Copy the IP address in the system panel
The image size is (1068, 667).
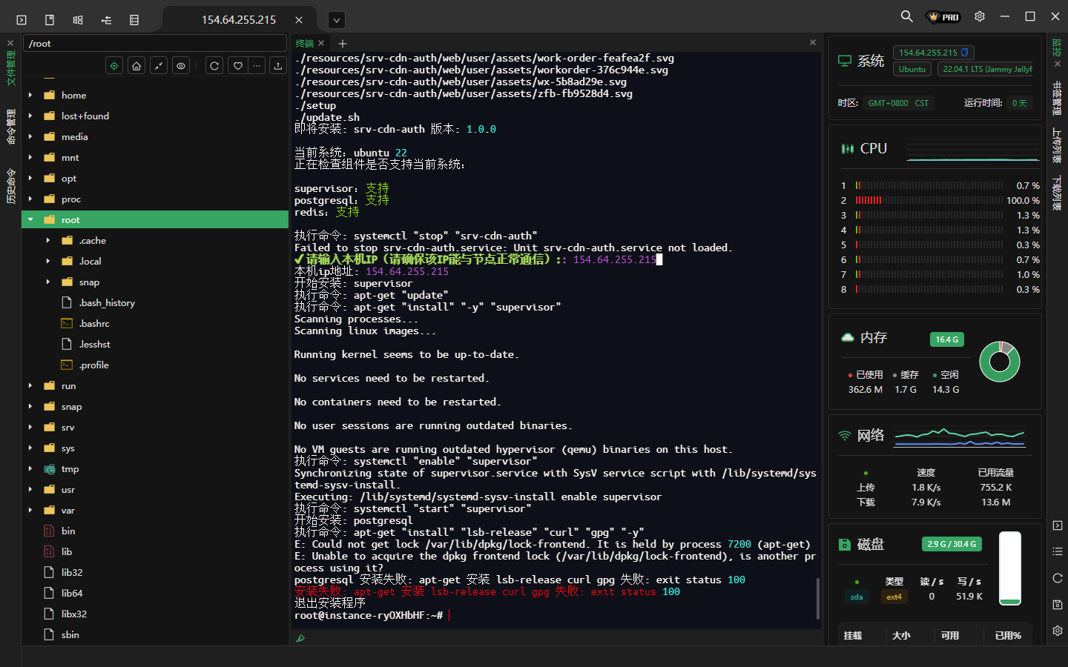965,53
